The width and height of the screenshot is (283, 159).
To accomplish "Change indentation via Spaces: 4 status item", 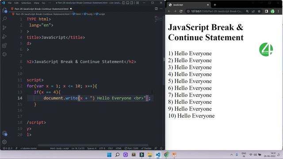I will pyautogui.click(x=92, y=148).
